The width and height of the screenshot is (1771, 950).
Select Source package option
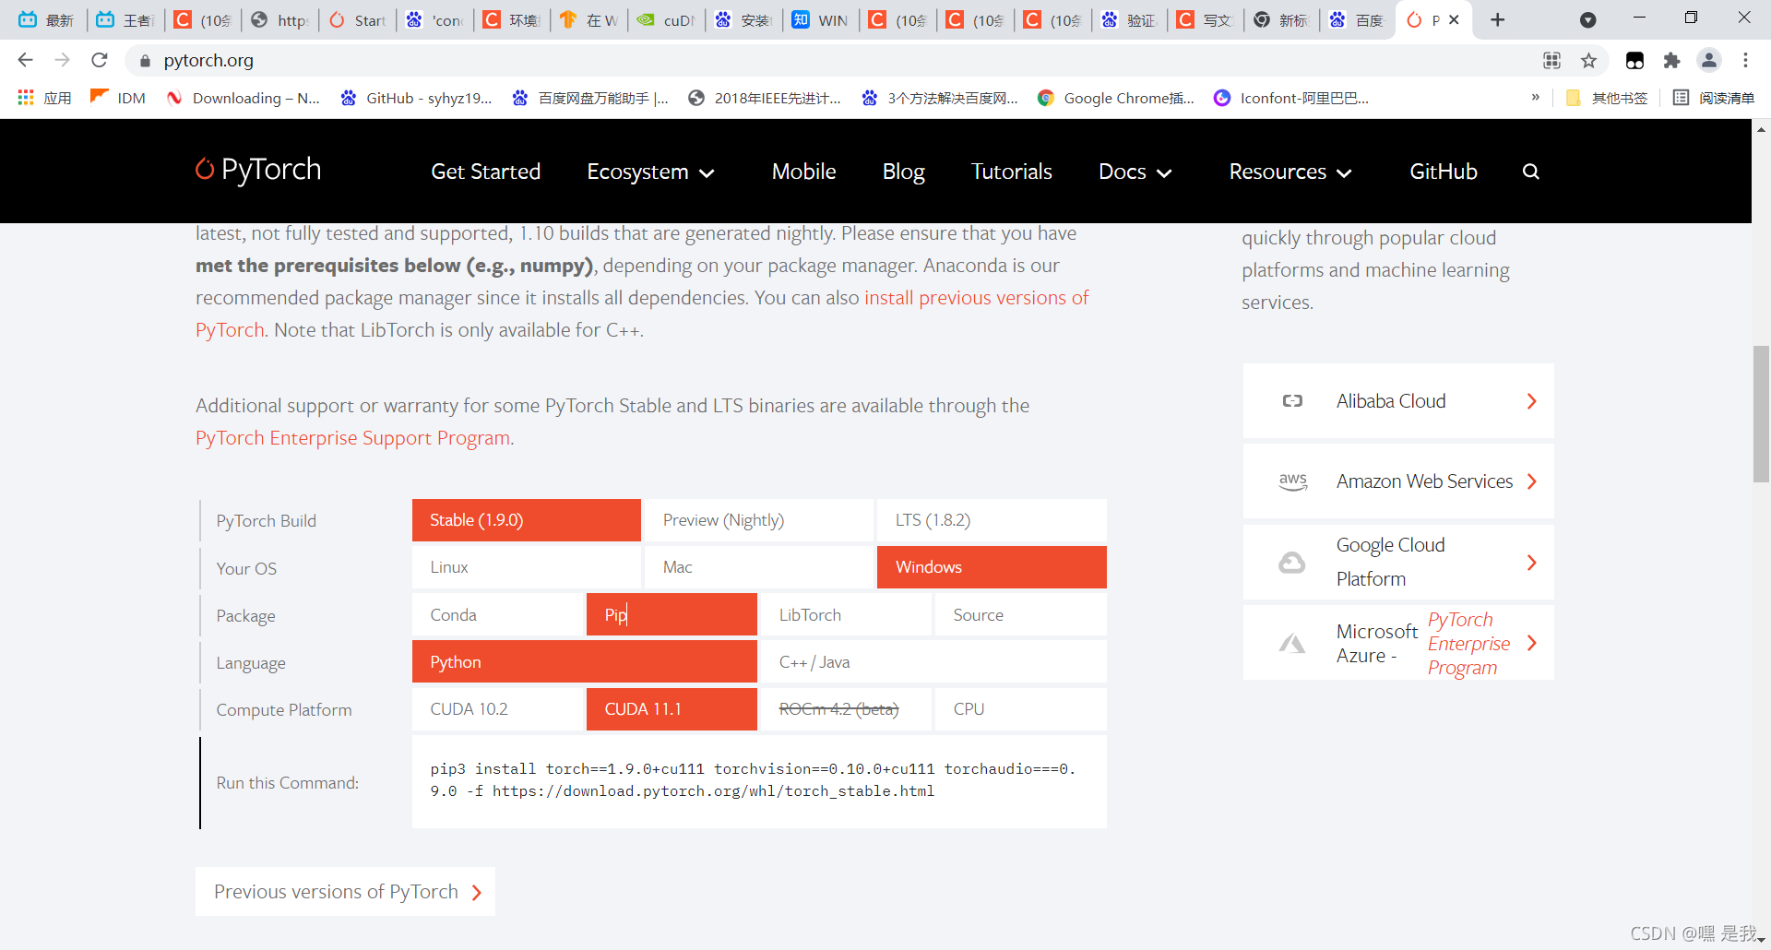(1020, 615)
